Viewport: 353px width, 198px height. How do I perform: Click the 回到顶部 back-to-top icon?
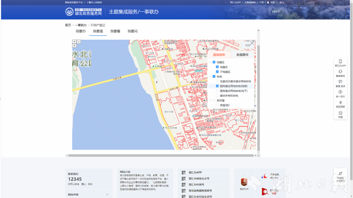coord(340,104)
